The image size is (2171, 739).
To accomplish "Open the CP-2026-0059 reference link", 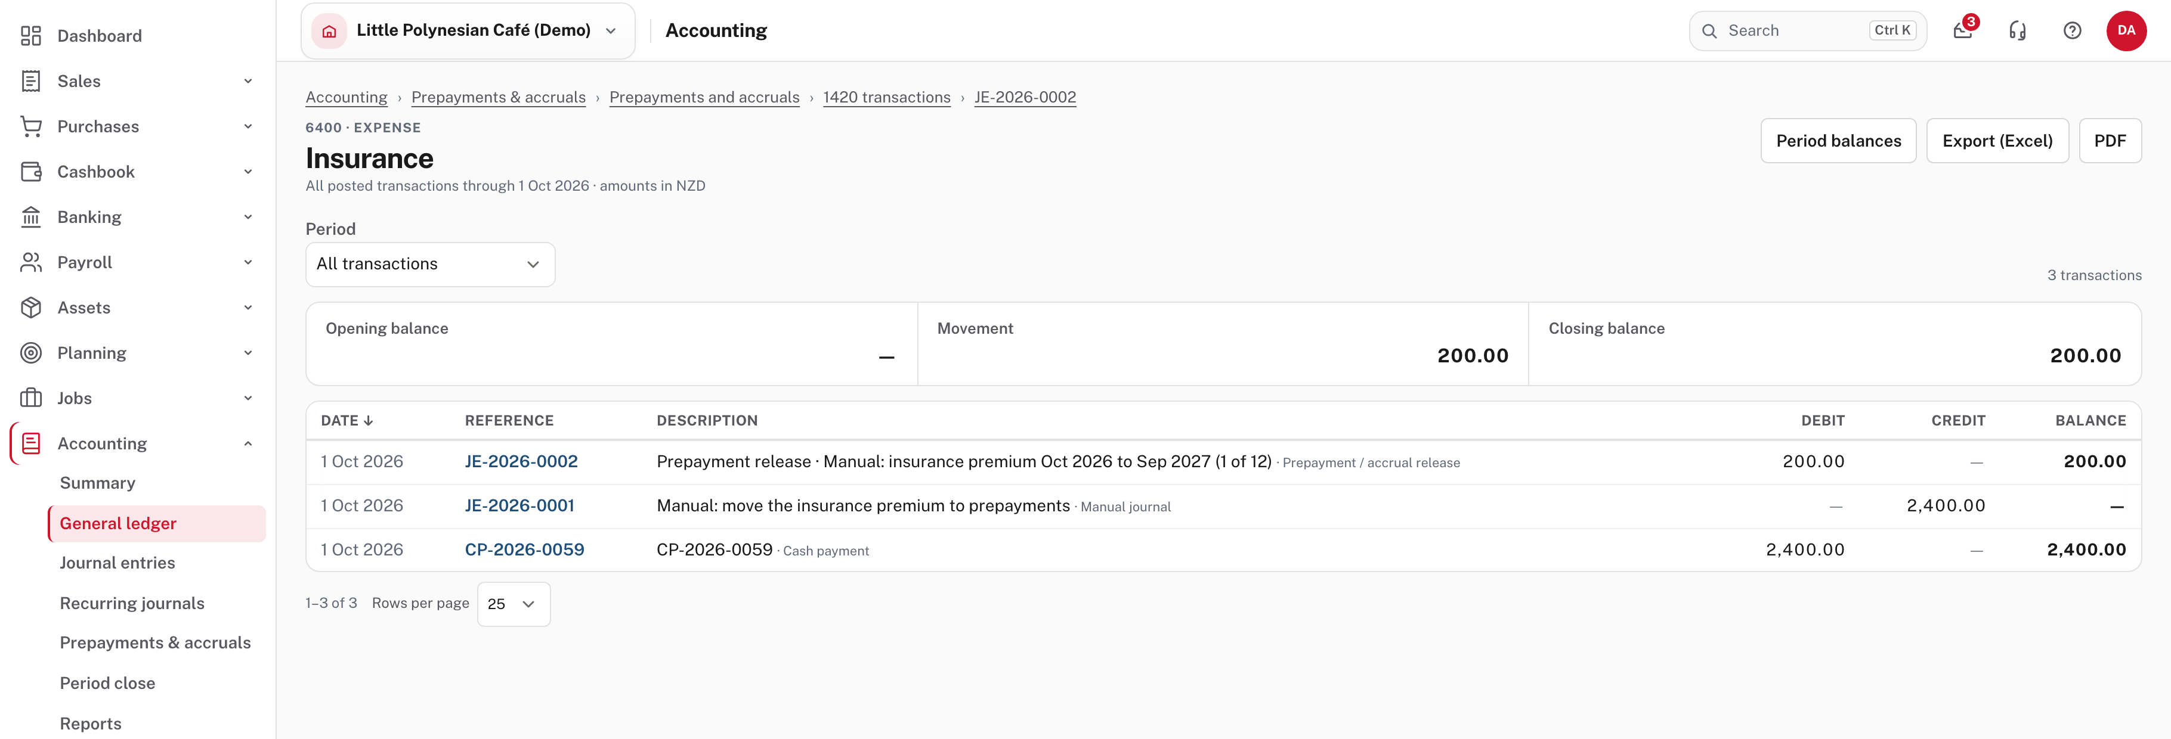I will (x=524, y=549).
